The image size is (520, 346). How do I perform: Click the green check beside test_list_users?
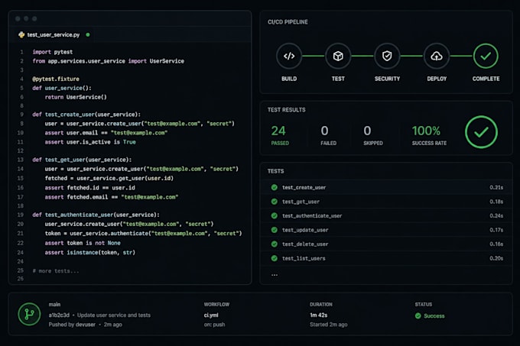275,258
